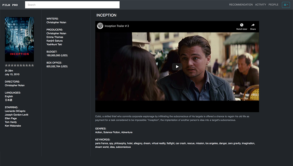Screen dimensions: 293x166
Task: Open the hamburger menu dropdown button
Action: point(286,5)
